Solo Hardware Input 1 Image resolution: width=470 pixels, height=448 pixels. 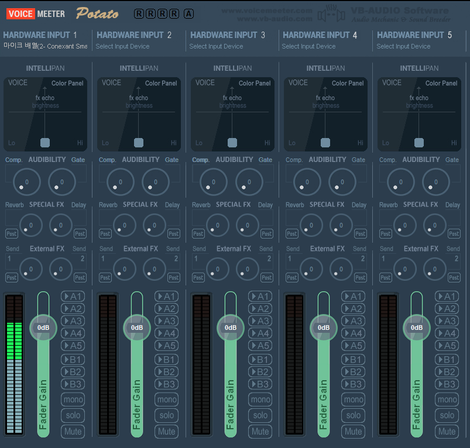(x=73, y=415)
